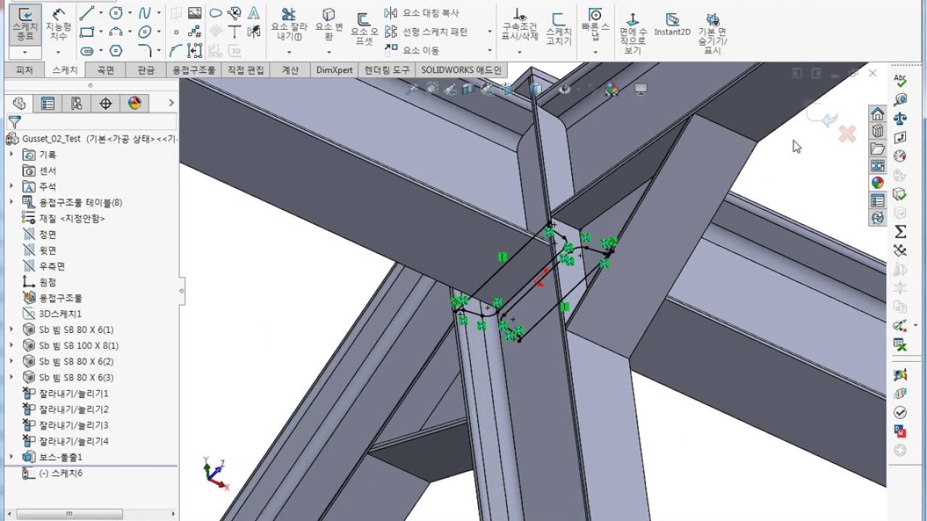Image resolution: width=927 pixels, height=521 pixels.
Task: Select the 3D스케치1 item
Action: [x=59, y=314]
